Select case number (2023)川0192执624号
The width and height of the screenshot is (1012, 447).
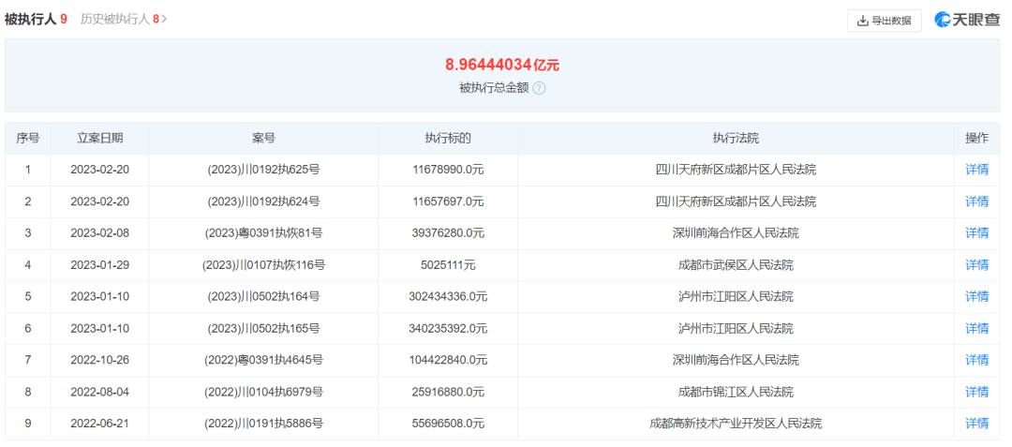coord(263,201)
